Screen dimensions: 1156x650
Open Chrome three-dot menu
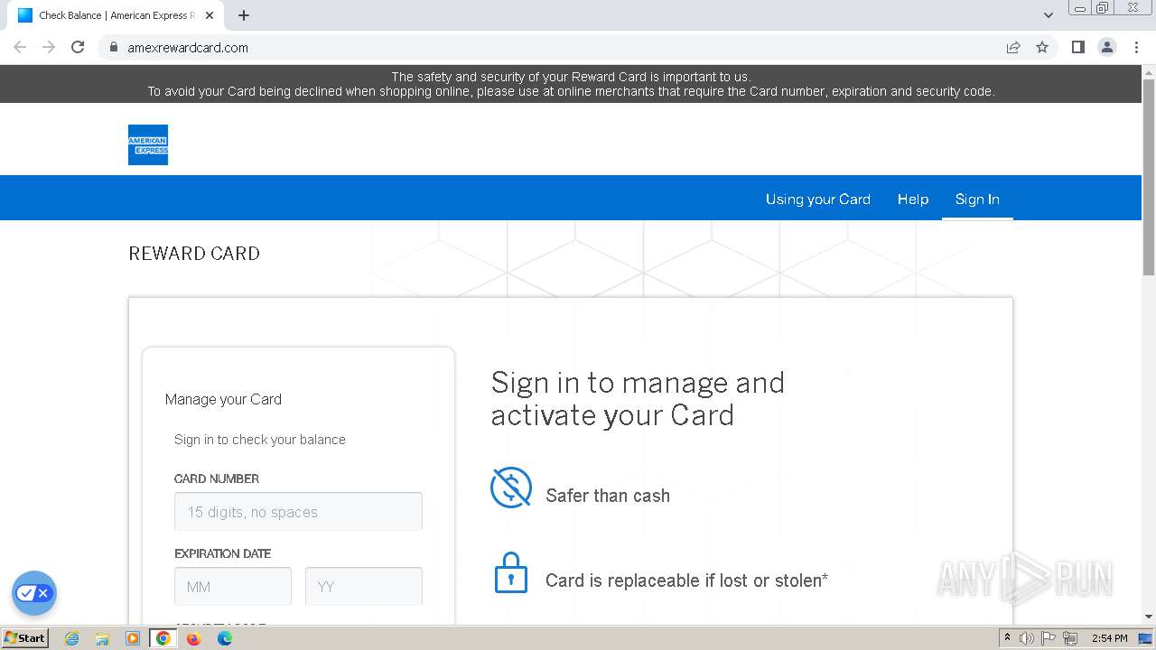click(x=1137, y=47)
